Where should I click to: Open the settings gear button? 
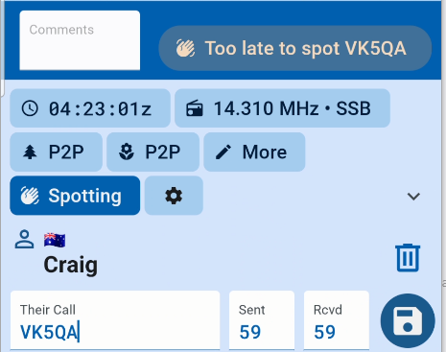tap(174, 196)
